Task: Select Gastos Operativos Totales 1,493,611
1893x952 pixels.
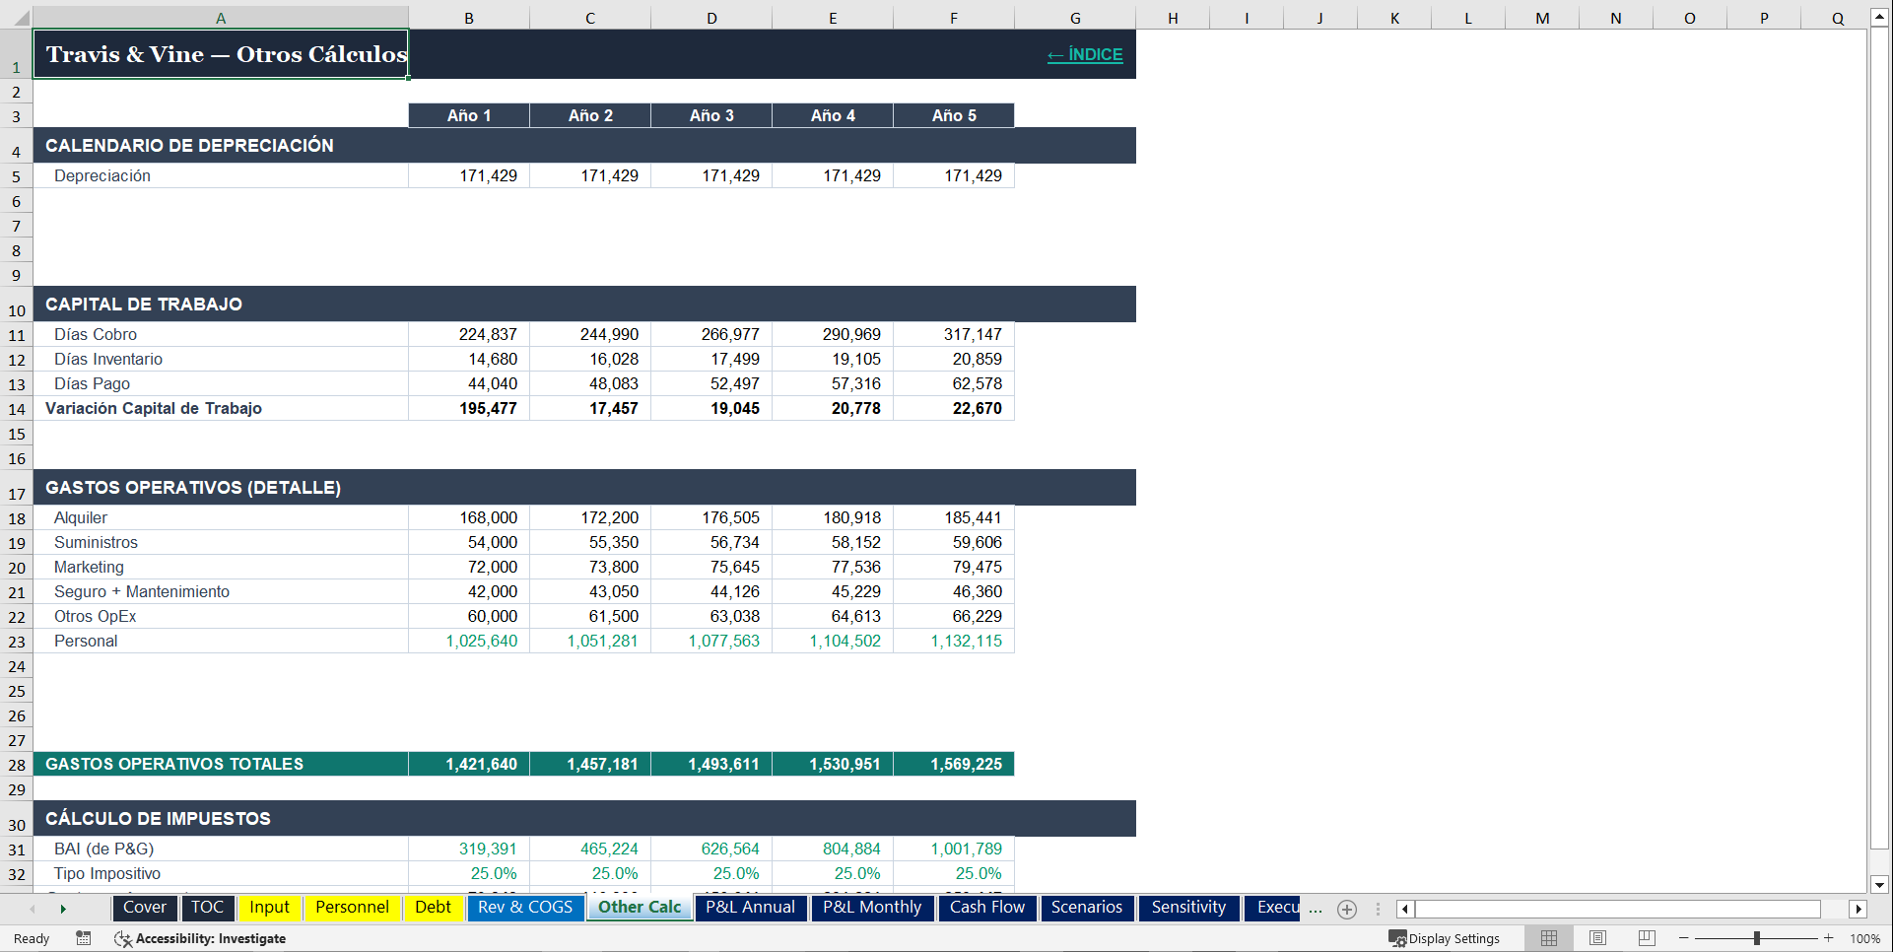Action: 711,764
